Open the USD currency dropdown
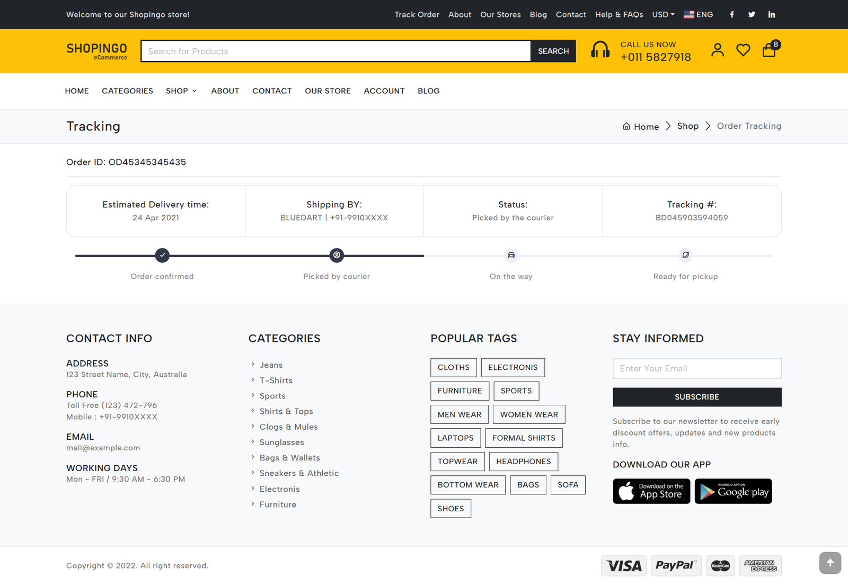 point(663,15)
